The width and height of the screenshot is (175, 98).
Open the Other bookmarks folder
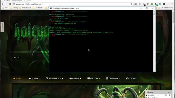(x=165, y=8)
